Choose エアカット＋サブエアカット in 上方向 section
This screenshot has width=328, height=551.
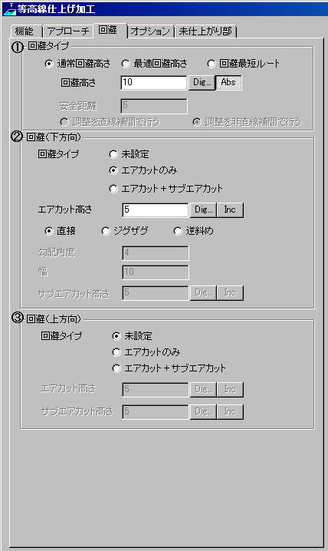[x=169, y=368]
